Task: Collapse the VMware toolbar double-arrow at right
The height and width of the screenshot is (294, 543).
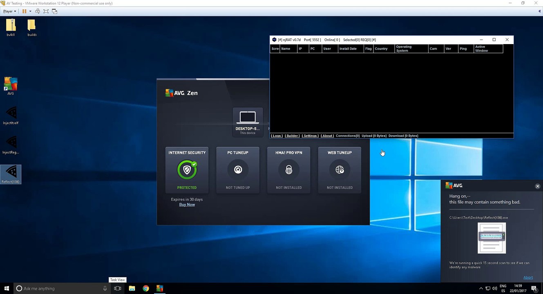Action: coord(540,11)
